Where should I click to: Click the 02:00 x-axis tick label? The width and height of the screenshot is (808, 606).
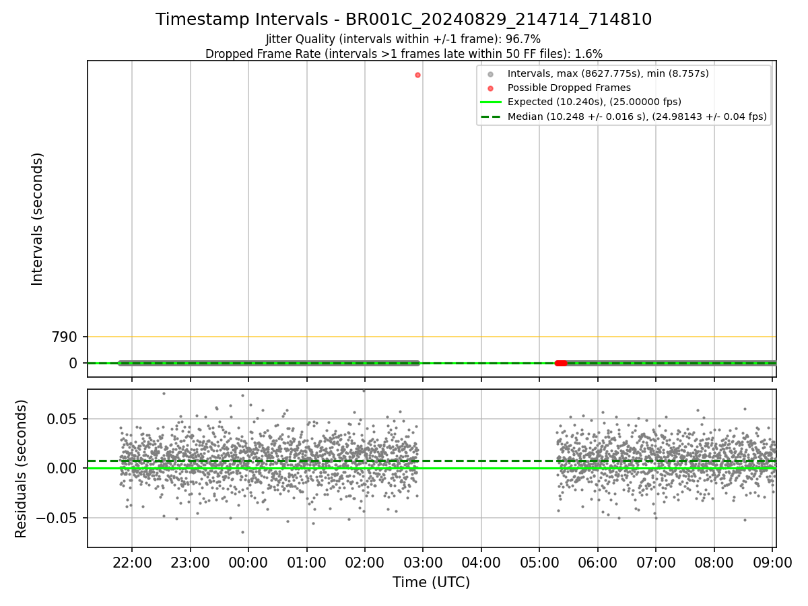tap(365, 562)
